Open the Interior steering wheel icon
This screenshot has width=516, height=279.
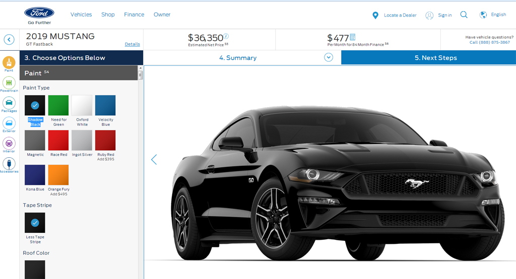(x=9, y=143)
